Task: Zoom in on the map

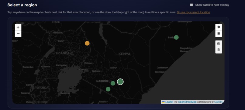Action: (x=18, y=27)
